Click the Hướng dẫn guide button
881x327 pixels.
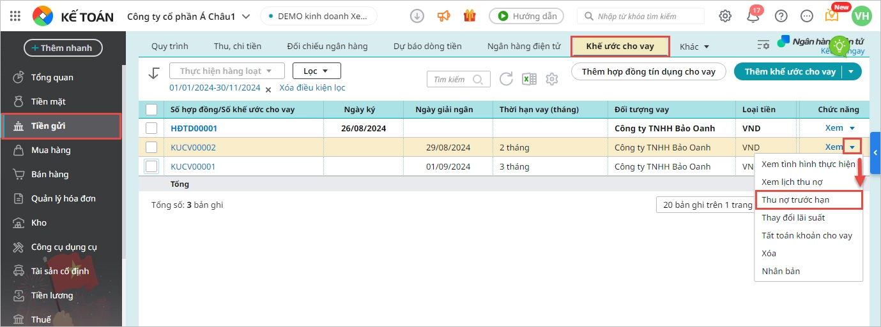[527, 16]
